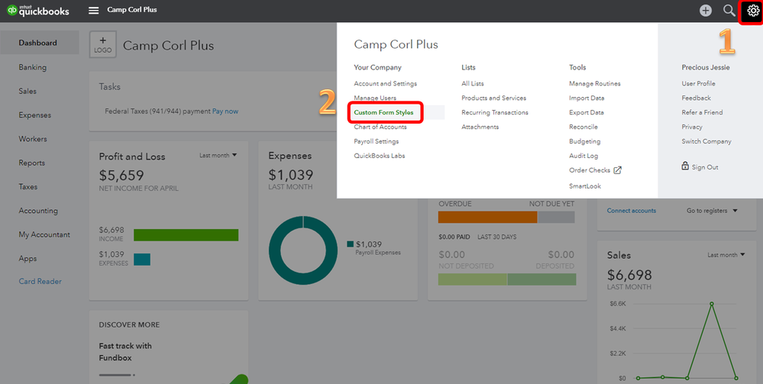The width and height of the screenshot is (763, 384).
Task: Click Refer a Friend
Action: [x=702, y=112]
